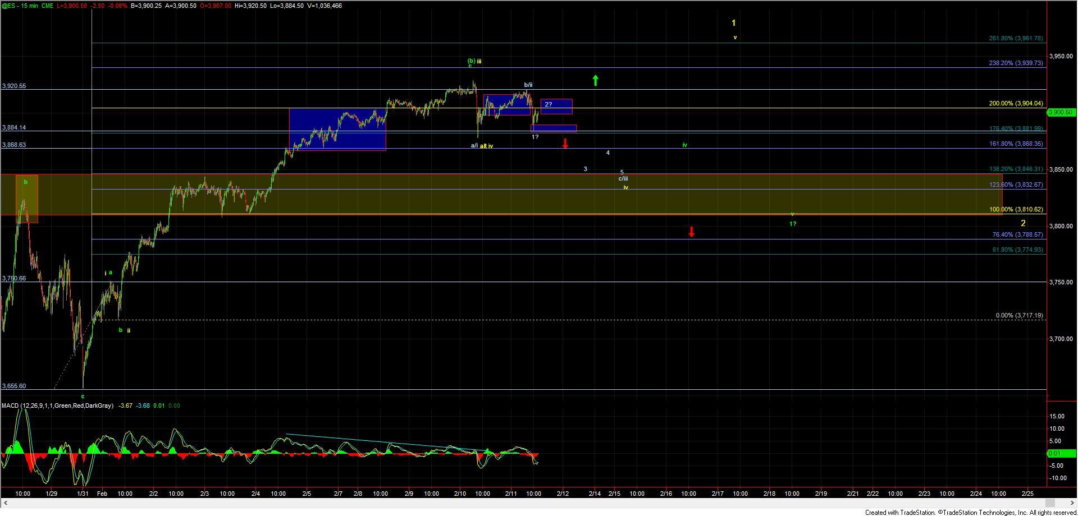The height and width of the screenshot is (516, 1078).
Task: Click the MACD indicator title text
Action: point(57,406)
